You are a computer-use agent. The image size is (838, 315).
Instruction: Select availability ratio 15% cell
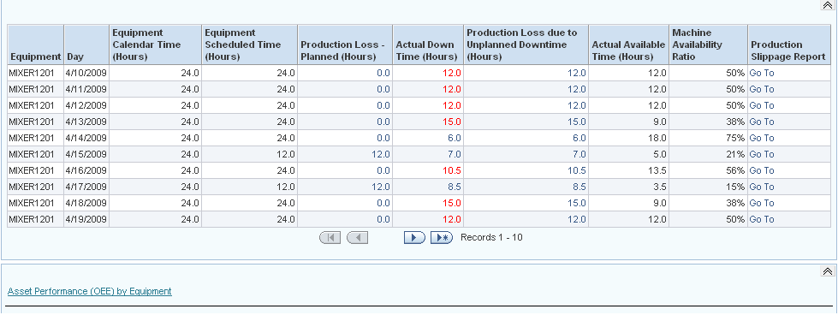tap(708, 187)
